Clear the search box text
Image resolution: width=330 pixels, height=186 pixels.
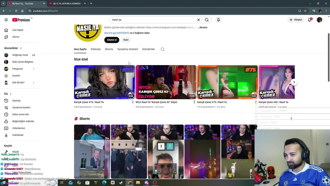tap(199, 20)
